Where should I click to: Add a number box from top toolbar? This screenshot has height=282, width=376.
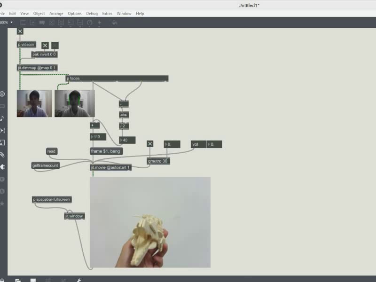coord(70,23)
